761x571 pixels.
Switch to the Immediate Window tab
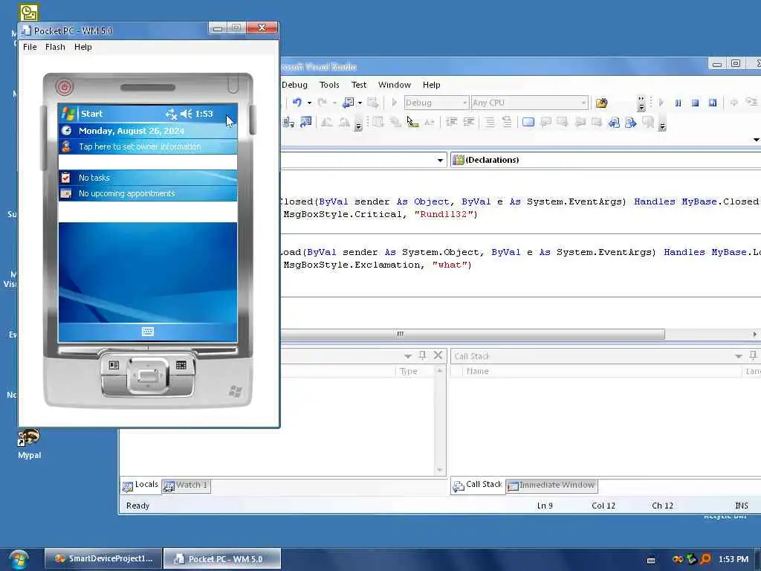click(552, 485)
